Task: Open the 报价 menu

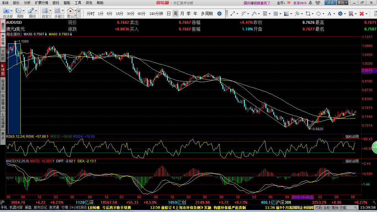Action: coord(16,3)
